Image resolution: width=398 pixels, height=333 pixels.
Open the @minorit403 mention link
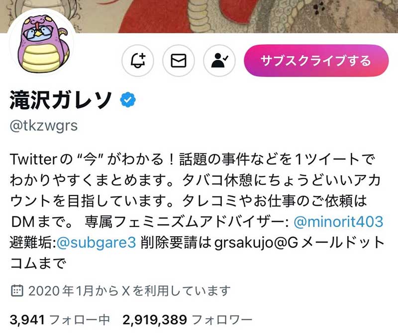click(x=338, y=222)
